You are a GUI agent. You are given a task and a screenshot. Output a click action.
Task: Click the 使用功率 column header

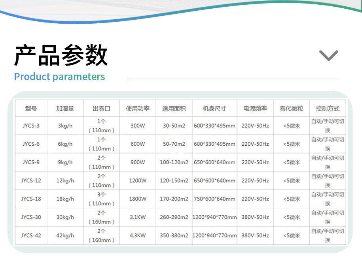pyautogui.click(x=137, y=108)
